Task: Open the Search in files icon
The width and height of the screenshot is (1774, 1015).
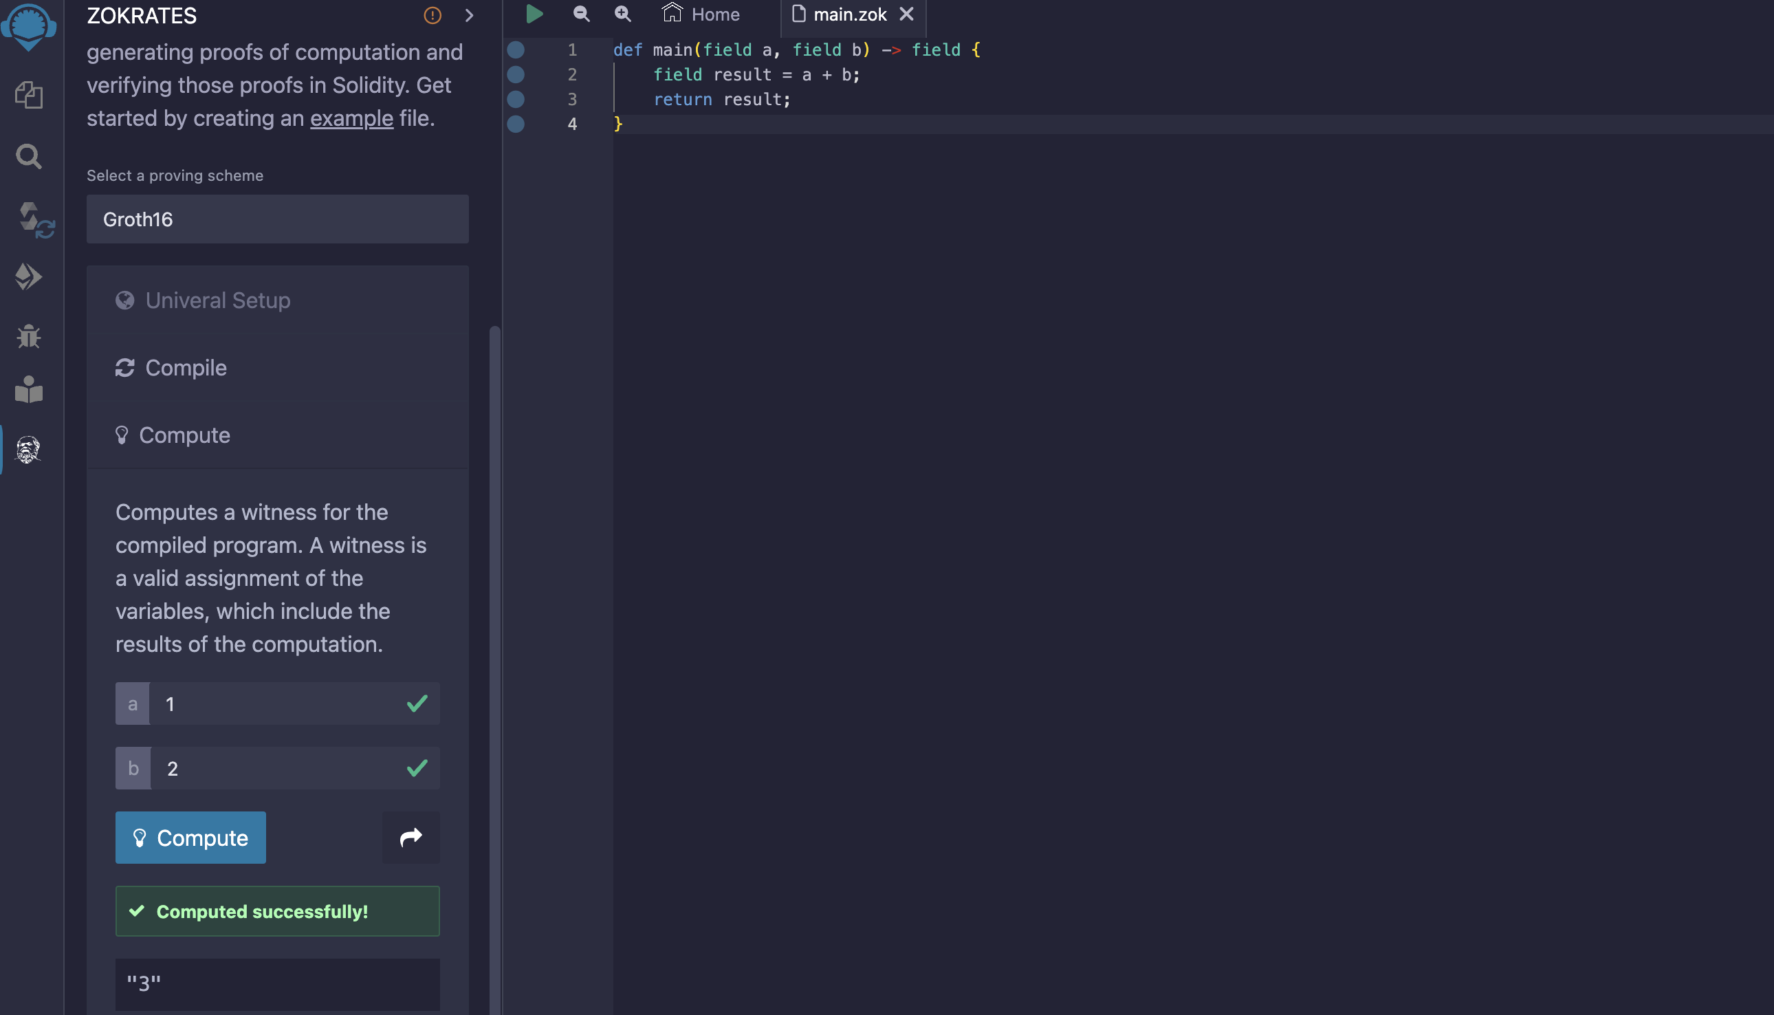Action: 29,156
